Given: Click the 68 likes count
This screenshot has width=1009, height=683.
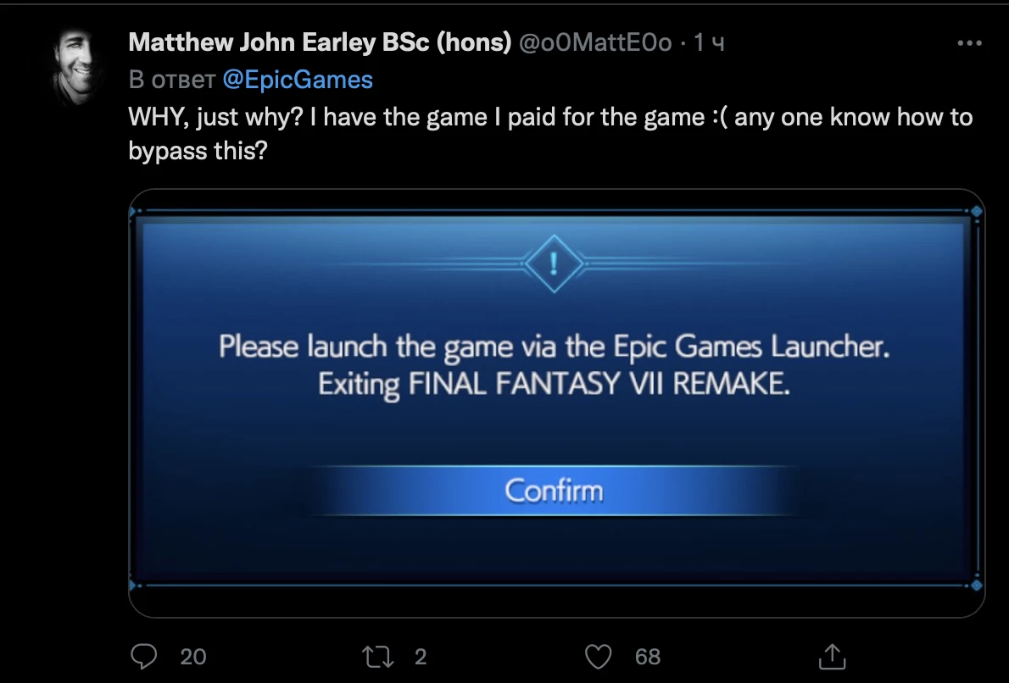Looking at the screenshot, I should (647, 657).
